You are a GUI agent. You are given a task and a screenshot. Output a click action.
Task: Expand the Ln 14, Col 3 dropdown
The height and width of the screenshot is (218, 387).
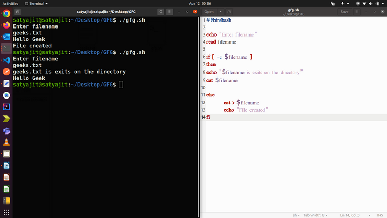pos(350,214)
